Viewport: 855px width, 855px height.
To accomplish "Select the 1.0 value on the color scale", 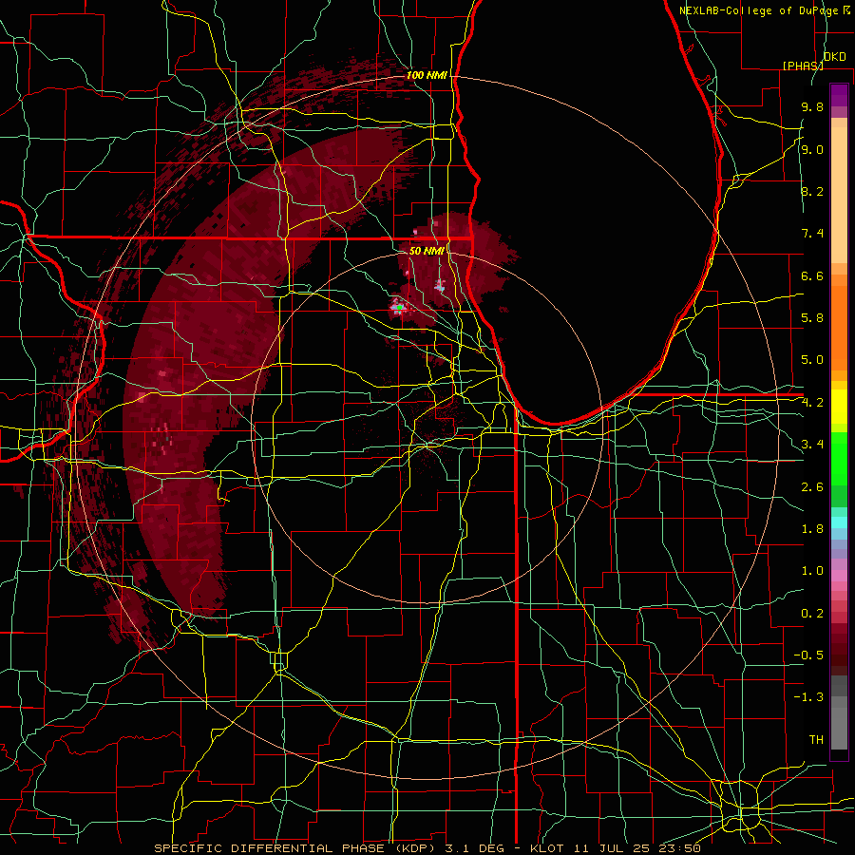I will 812,571.
